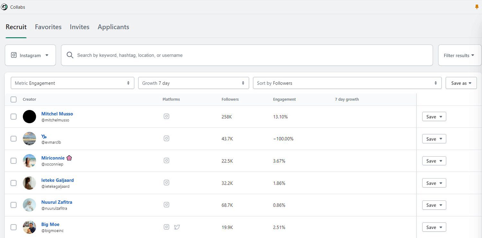This screenshot has width=482, height=238.
Task: Open the Metric Engagement dropdown
Action: point(72,83)
